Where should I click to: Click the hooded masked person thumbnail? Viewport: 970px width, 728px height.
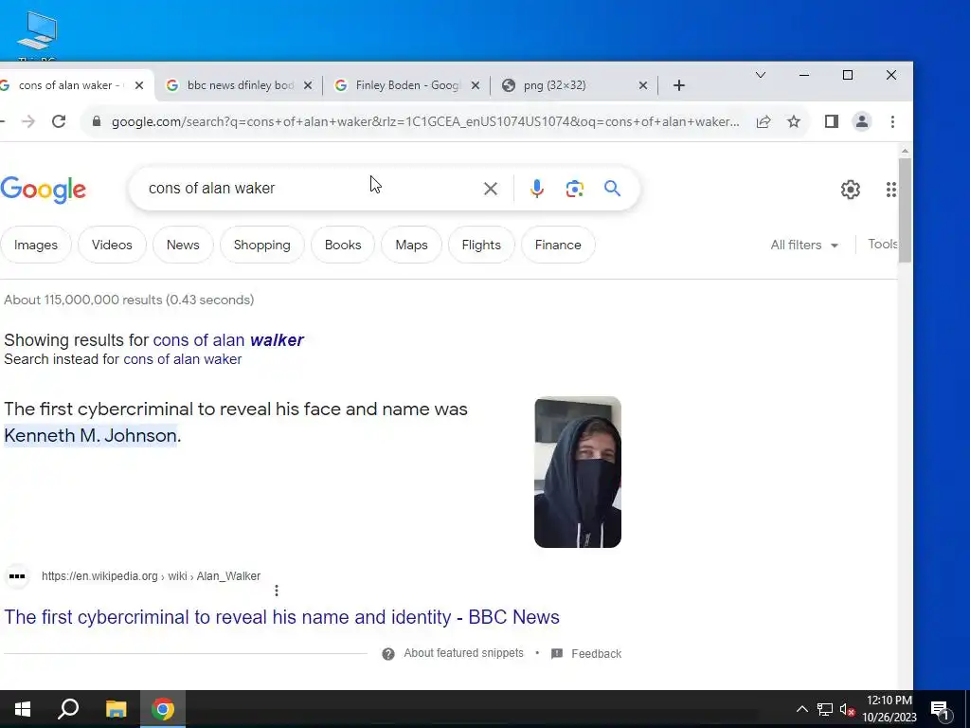(578, 472)
